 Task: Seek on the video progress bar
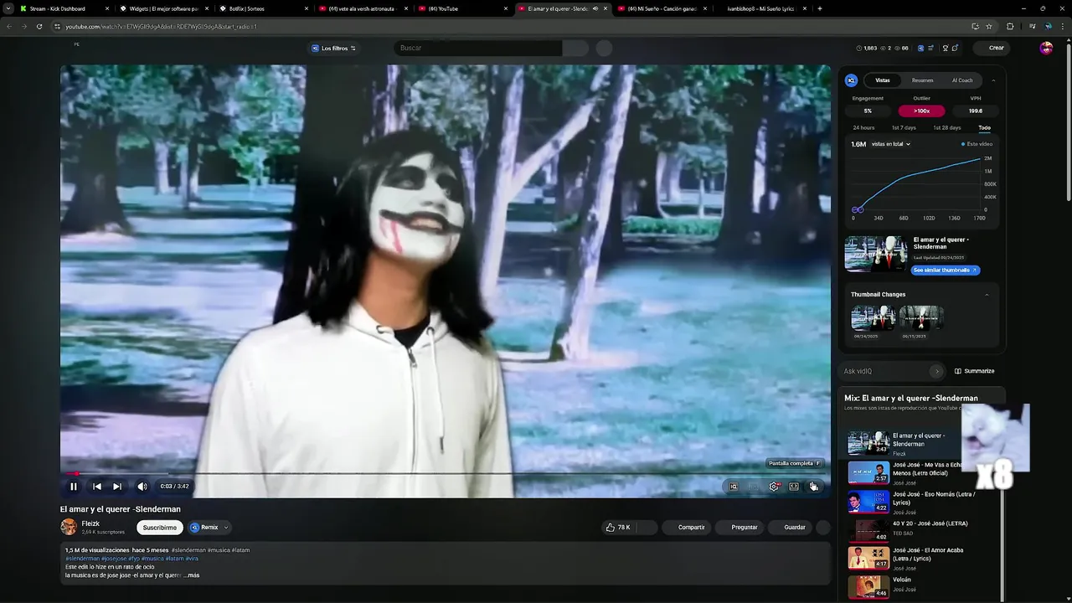[445, 474]
